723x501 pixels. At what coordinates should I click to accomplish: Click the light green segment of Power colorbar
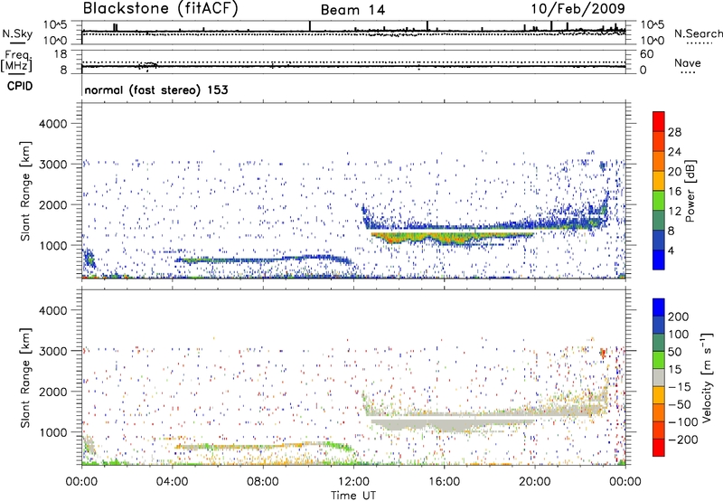(659, 200)
